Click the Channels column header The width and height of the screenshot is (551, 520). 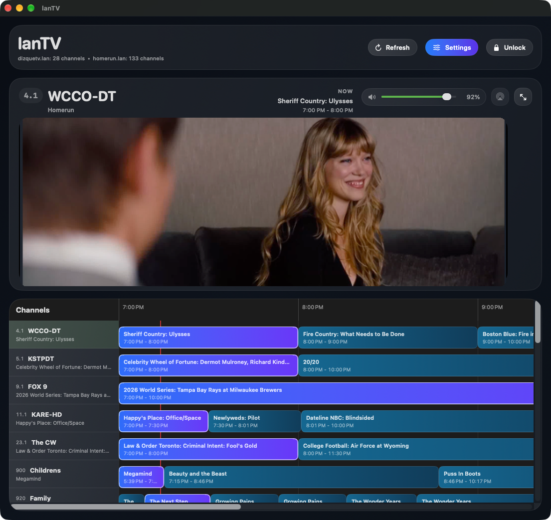(33, 310)
